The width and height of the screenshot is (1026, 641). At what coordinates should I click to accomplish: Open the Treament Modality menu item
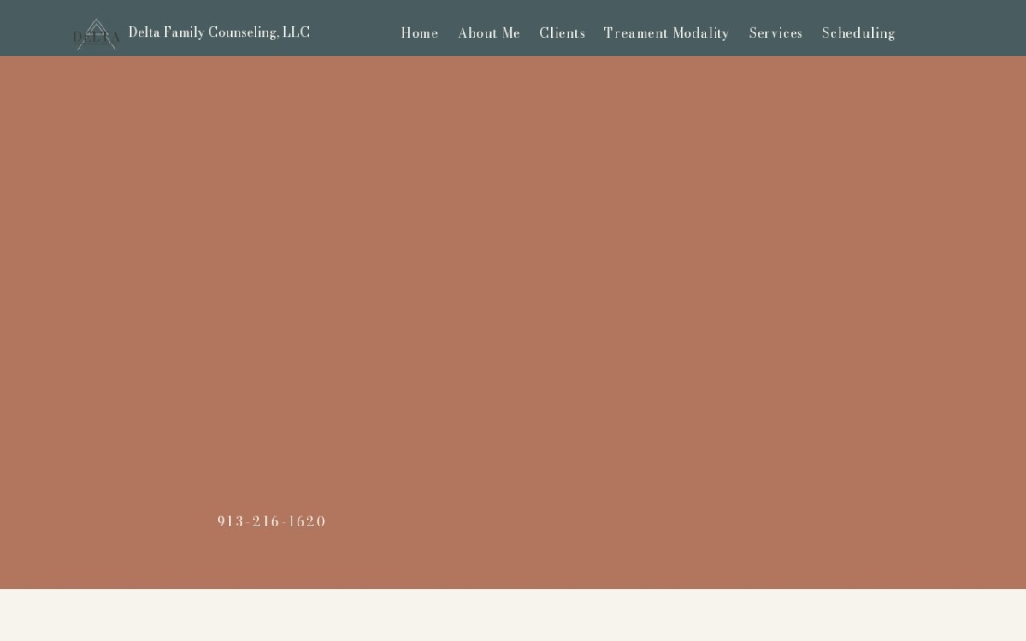point(667,33)
